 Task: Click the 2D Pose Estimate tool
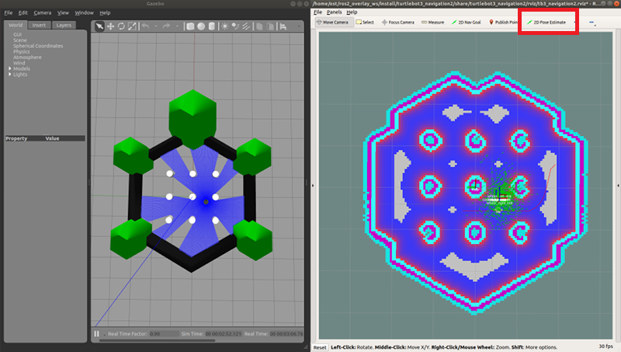click(x=546, y=23)
